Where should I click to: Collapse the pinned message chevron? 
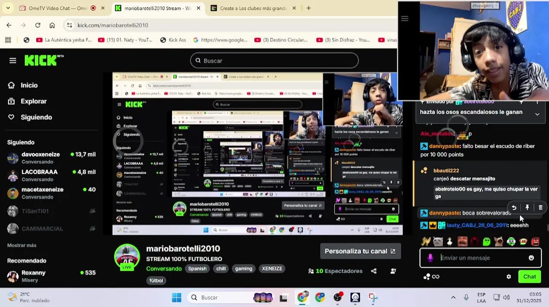click(537, 114)
